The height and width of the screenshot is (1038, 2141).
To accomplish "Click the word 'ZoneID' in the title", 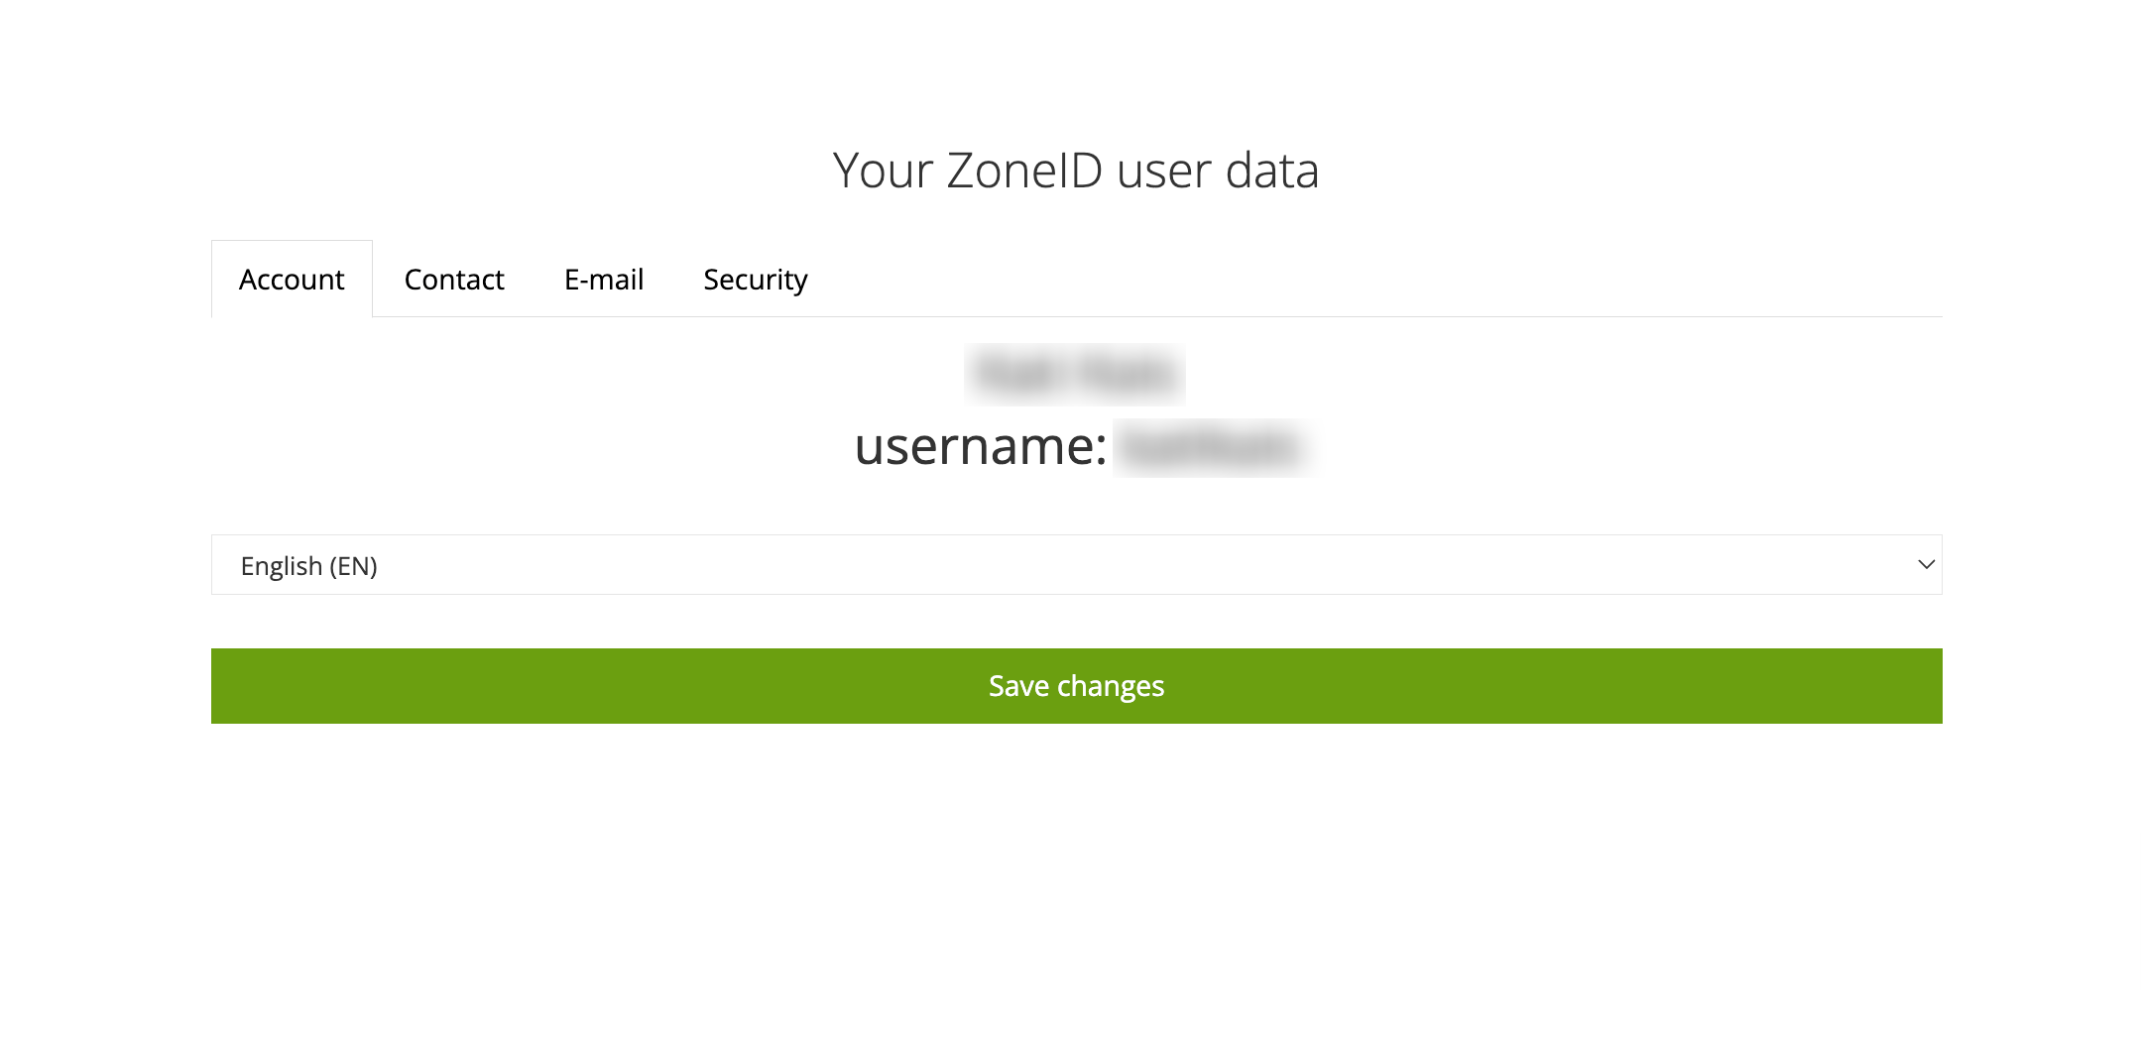I will coord(1024,171).
